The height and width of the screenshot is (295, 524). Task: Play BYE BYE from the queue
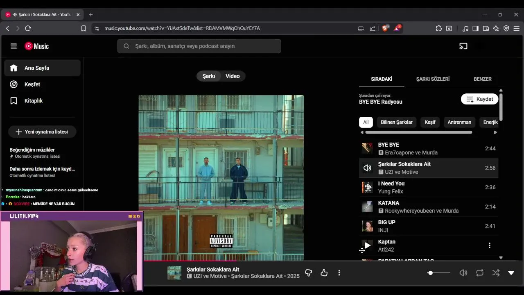pyautogui.click(x=429, y=149)
